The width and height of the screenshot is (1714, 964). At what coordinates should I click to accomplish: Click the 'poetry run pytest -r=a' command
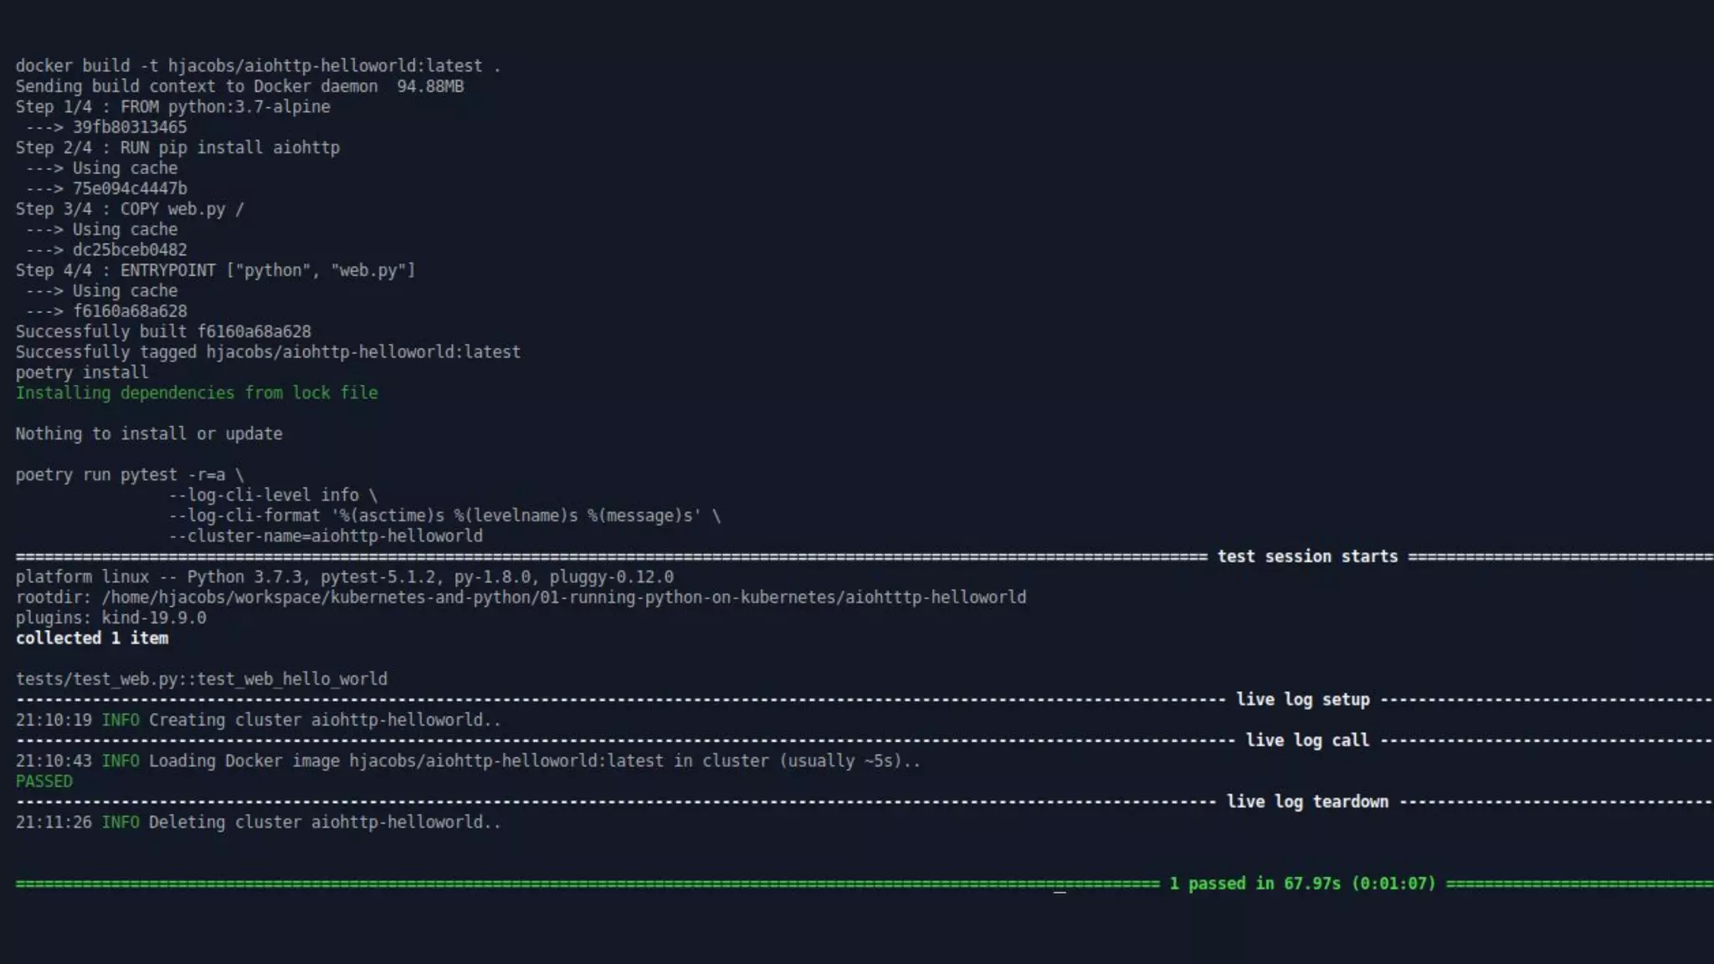(130, 475)
